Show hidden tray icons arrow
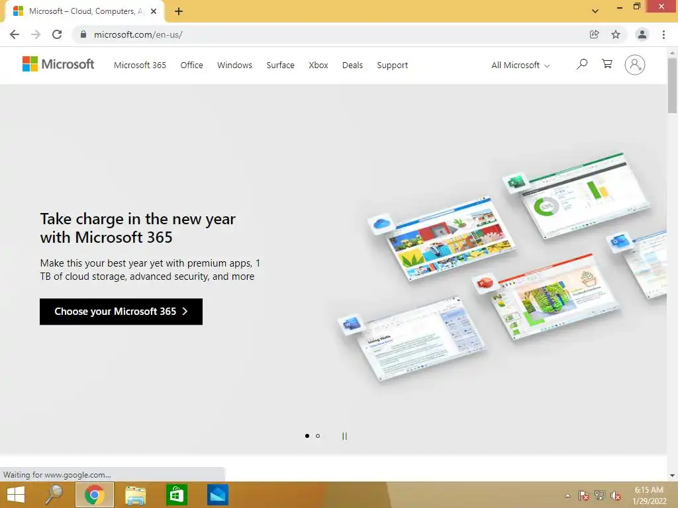 click(567, 495)
